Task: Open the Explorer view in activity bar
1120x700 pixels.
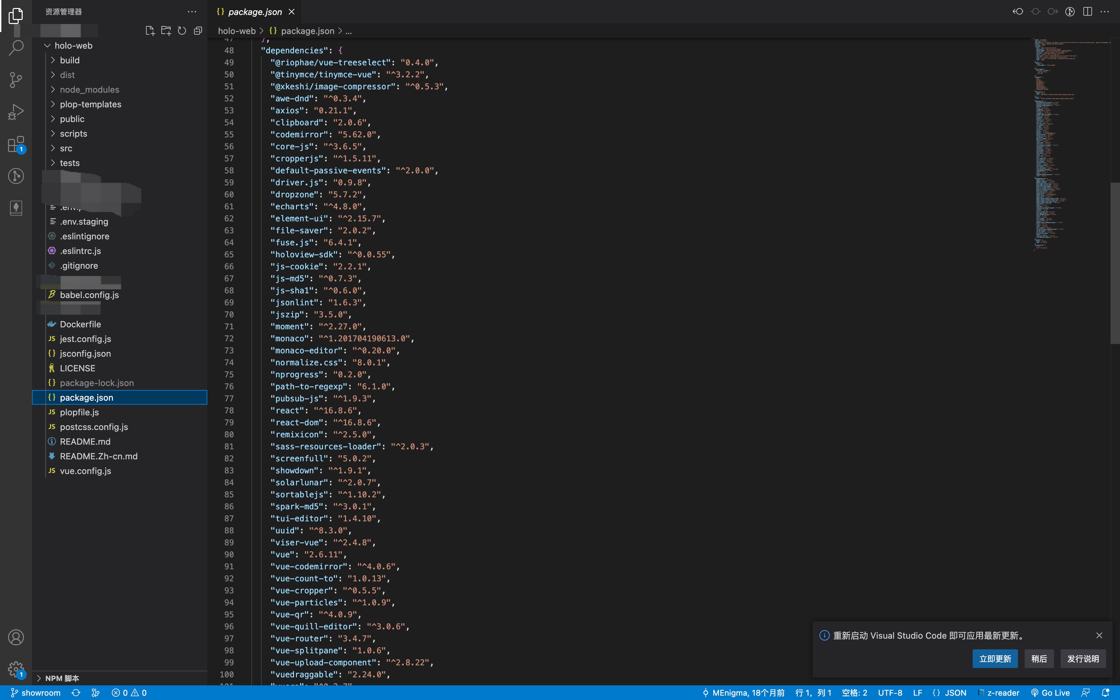Action: click(x=16, y=16)
